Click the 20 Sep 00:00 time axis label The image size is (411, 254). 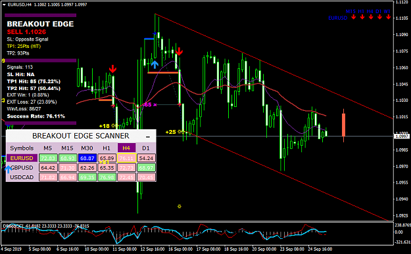click(x=264, y=249)
